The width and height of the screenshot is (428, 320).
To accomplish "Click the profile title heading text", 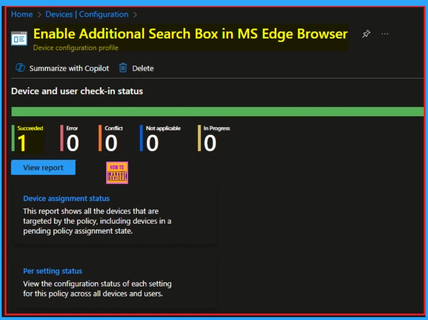I will tap(190, 34).
